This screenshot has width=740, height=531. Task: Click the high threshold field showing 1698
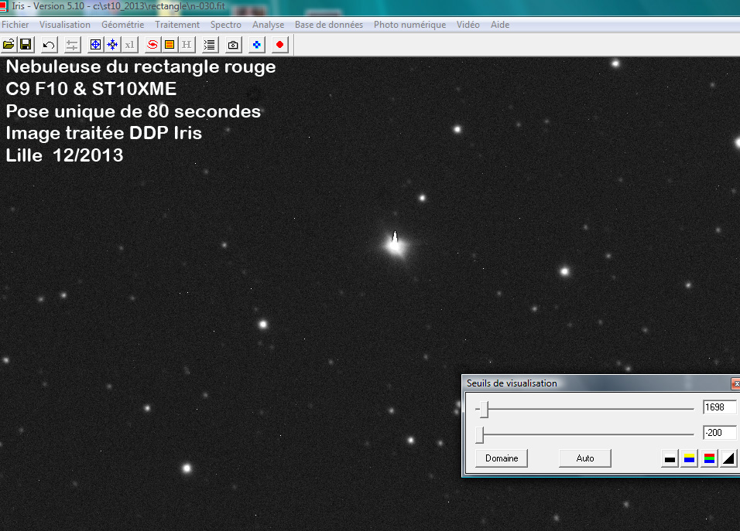click(x=720, y=407)
